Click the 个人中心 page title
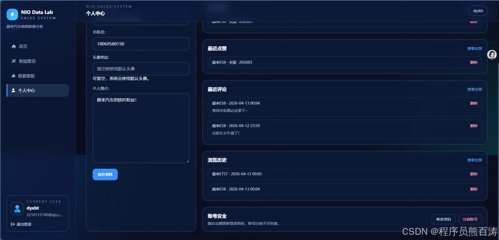The width and height of the screenshot is (499, 240). point(96,14)
